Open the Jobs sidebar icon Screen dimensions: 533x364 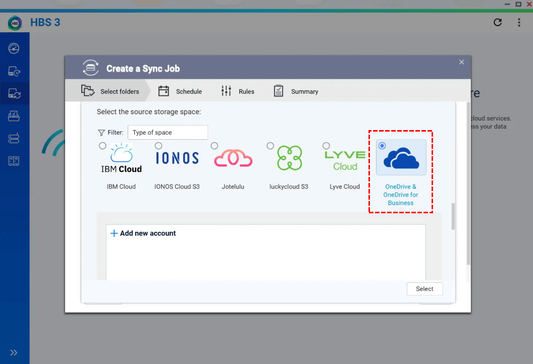pyautogui.click(x=14, y=116)
